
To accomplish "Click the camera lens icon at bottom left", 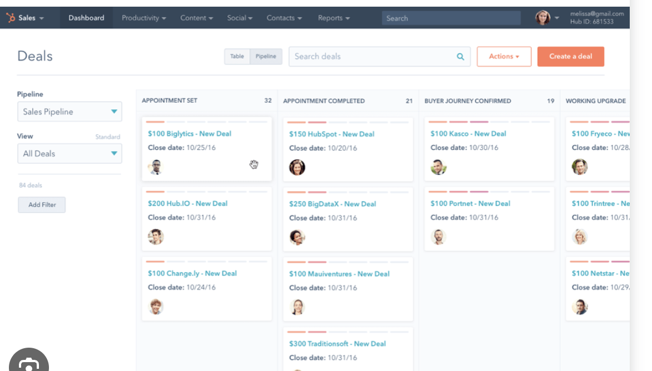I will click(28, 364).
